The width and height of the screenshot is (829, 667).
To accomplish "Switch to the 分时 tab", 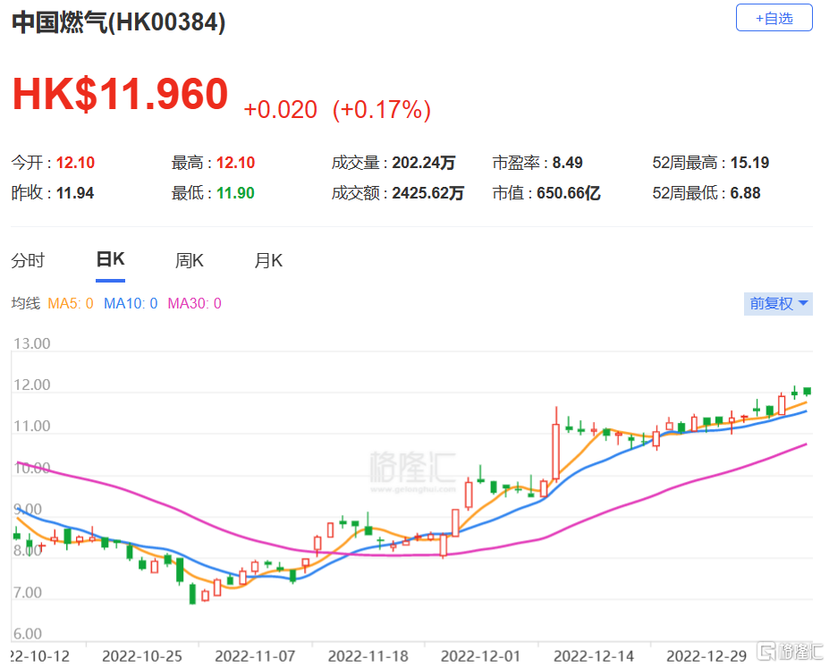I will pyautogui.click(x=28, y=260).
